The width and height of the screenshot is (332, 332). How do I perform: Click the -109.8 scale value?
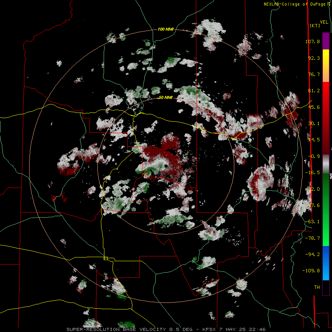[x=311, y=271]
